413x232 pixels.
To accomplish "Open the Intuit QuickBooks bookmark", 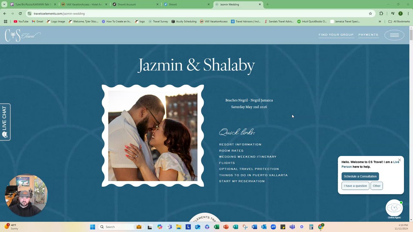I will pos(312,22).
